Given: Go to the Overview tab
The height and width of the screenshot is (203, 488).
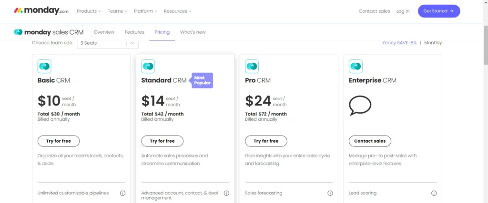Looking at the screenshot, I should (x=104, y=32).
